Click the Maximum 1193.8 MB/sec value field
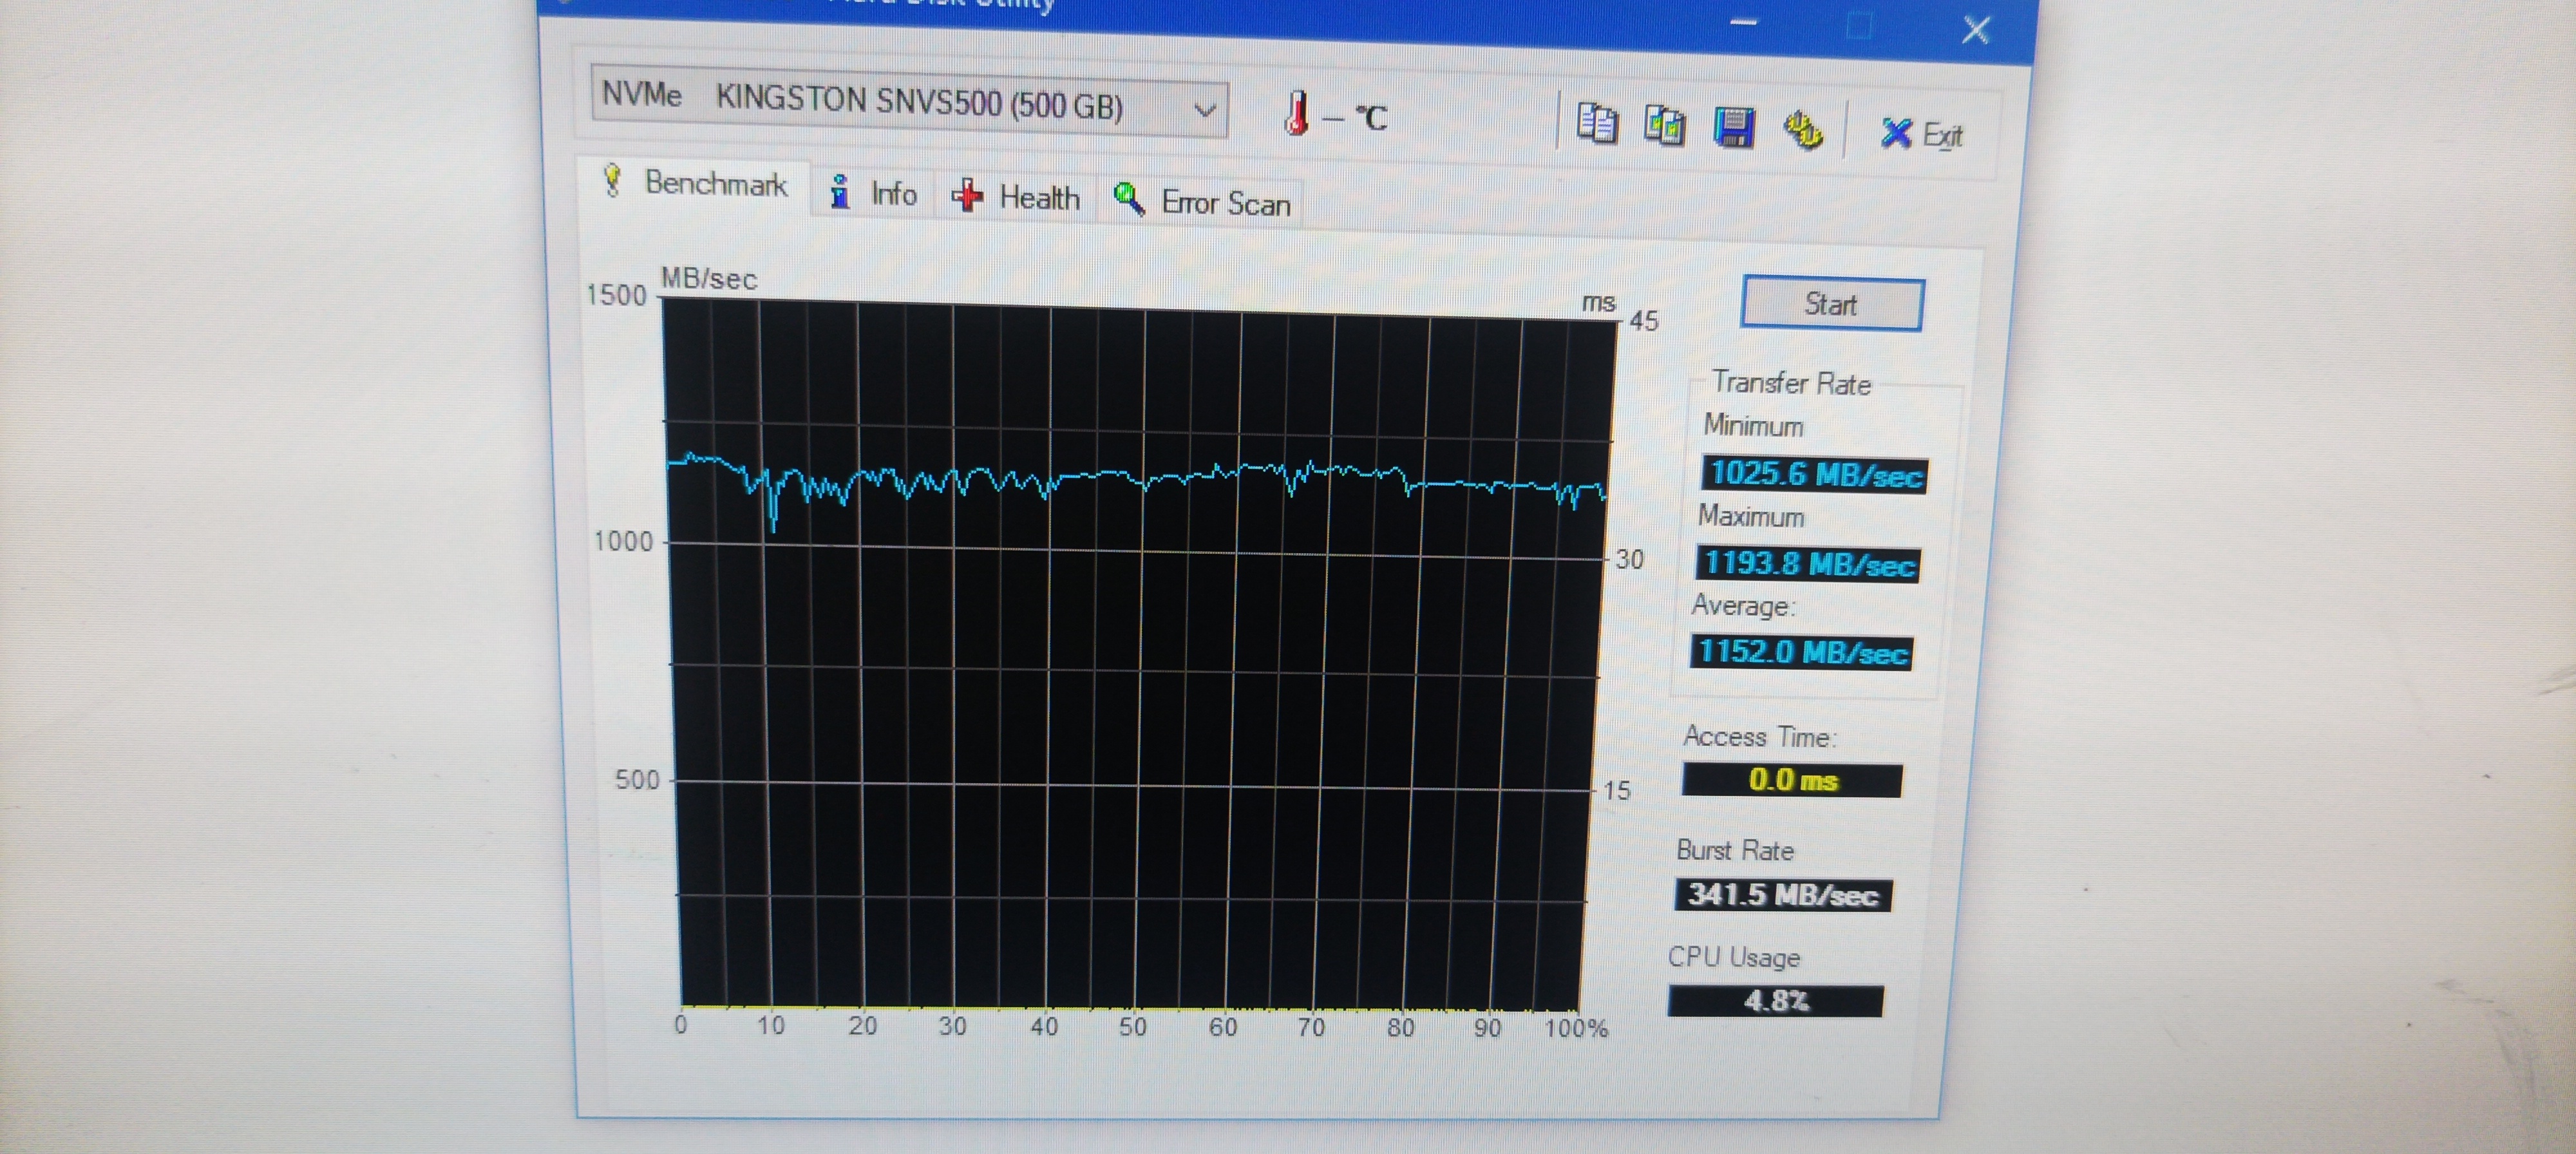The height and width of the screenshot is (1154, 2576). 1808,563
